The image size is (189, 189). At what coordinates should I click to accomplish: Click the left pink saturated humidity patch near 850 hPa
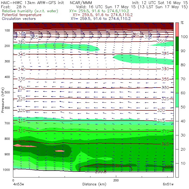click(25, 146)
